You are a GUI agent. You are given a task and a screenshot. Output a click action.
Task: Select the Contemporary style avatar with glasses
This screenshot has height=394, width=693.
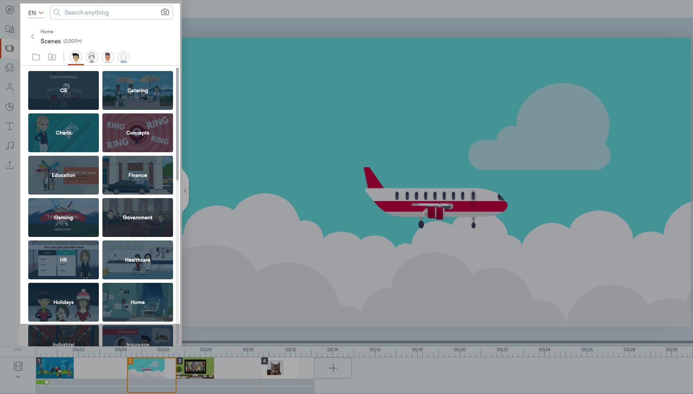(x=108, y=57)
